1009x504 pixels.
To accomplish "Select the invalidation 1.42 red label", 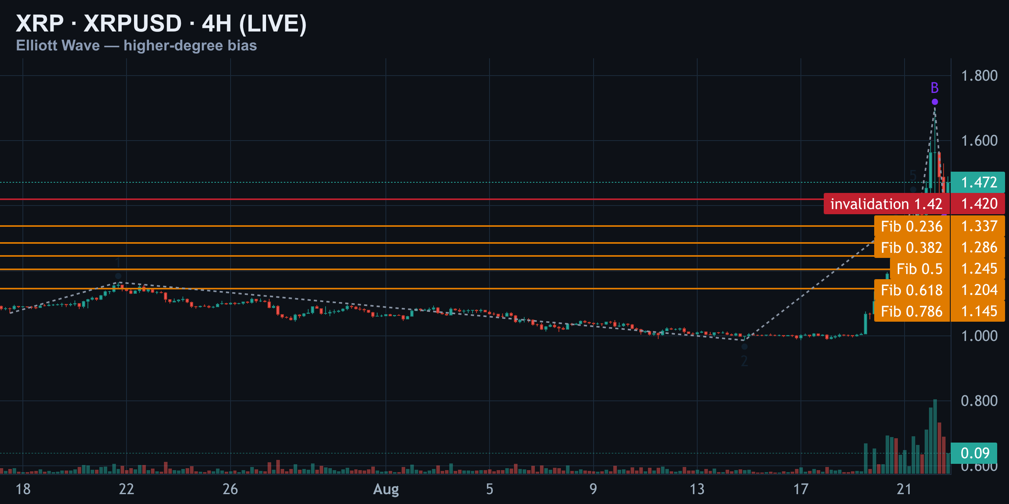I will click(886, 204).
